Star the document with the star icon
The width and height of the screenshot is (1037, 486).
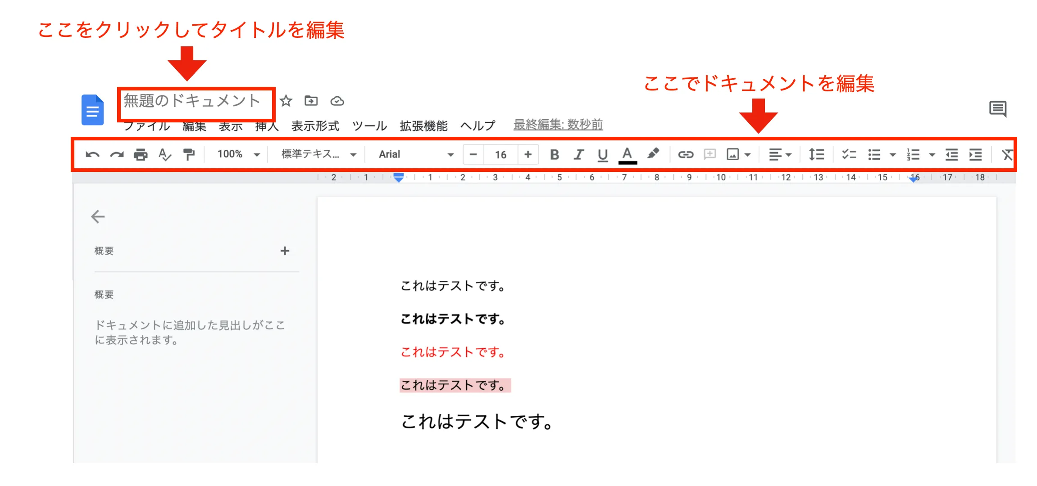(286, 101)
